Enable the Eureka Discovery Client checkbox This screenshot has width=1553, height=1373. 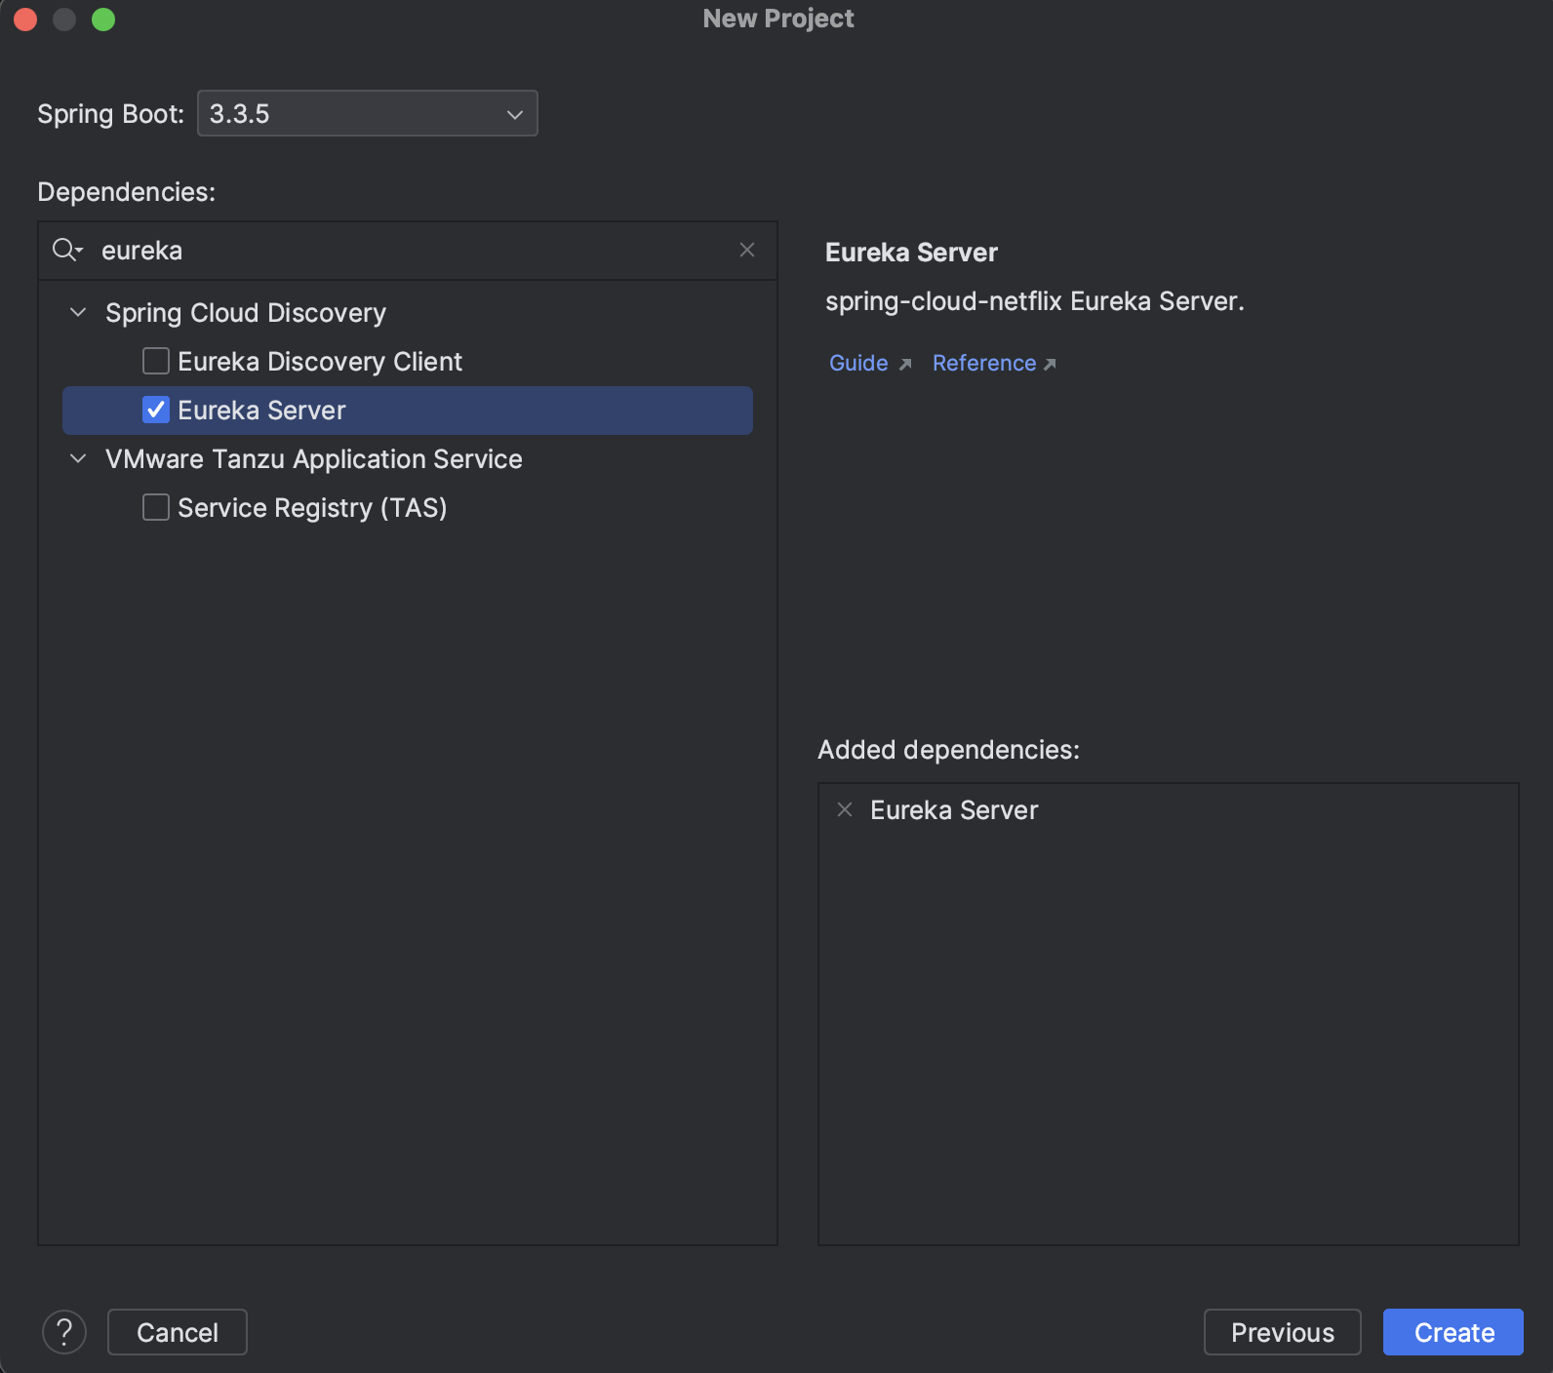pyautogui.click(x=156, y=362)
